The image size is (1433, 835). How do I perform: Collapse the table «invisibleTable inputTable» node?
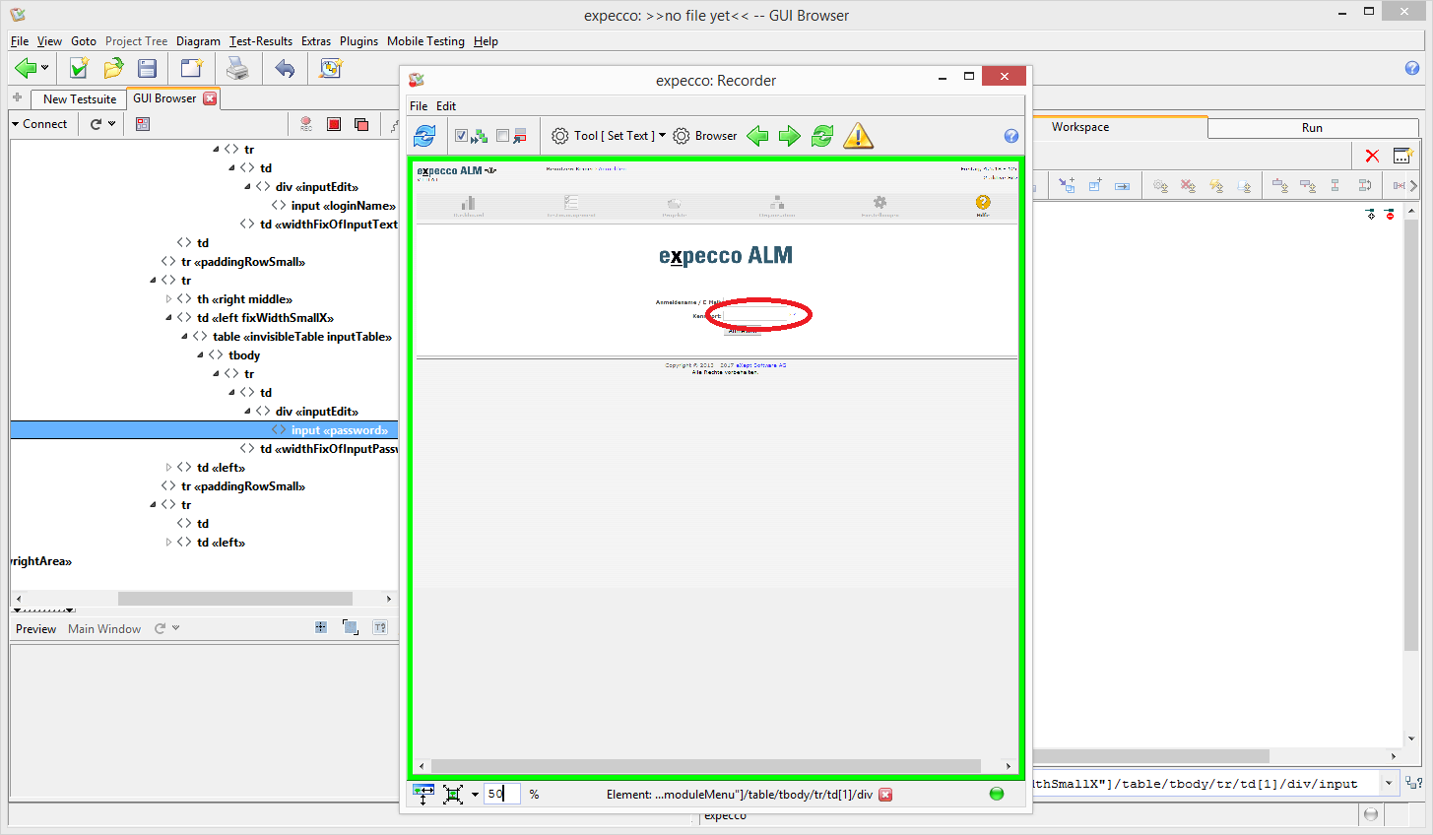[x=184, y=337]
